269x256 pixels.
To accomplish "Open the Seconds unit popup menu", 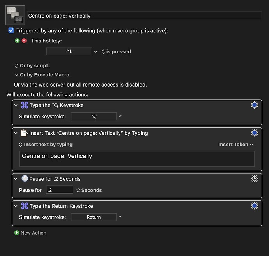I will pos(89,190).
